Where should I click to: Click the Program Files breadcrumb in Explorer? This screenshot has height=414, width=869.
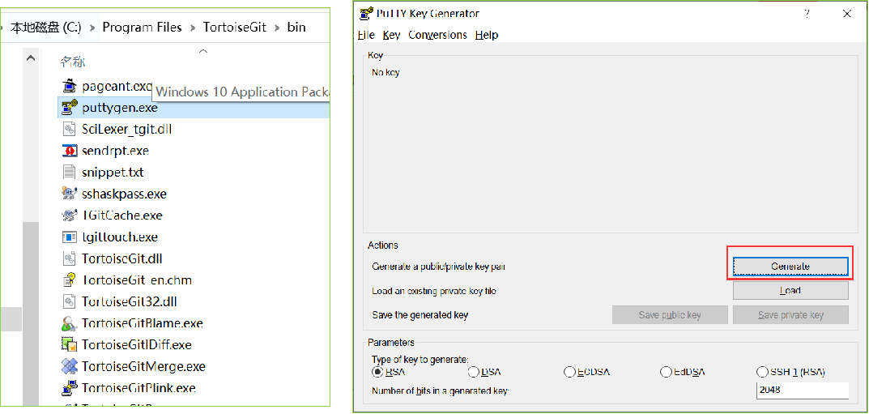142,28
